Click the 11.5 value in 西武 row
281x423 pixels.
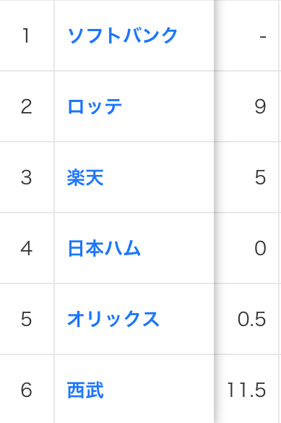[246, 390]
